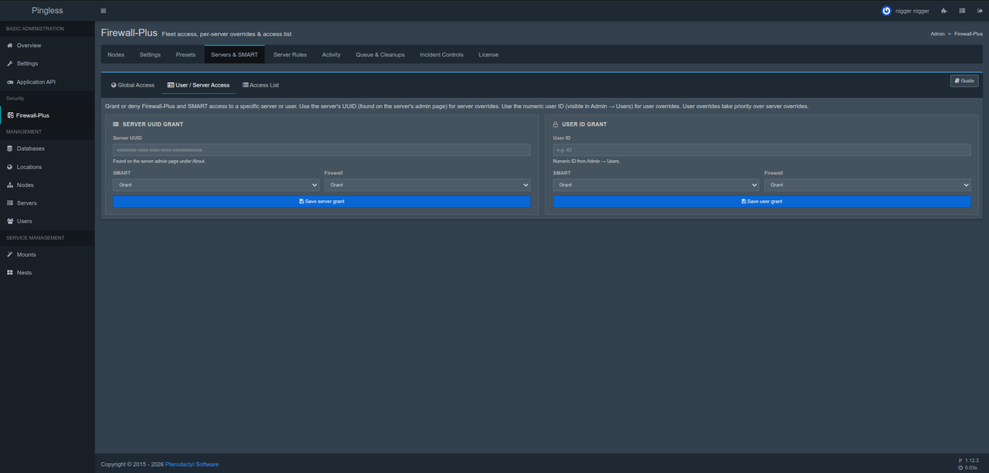Open Databases in the sidebar
989x473 pixels.
pyautogui.click(x=47, y=148)
